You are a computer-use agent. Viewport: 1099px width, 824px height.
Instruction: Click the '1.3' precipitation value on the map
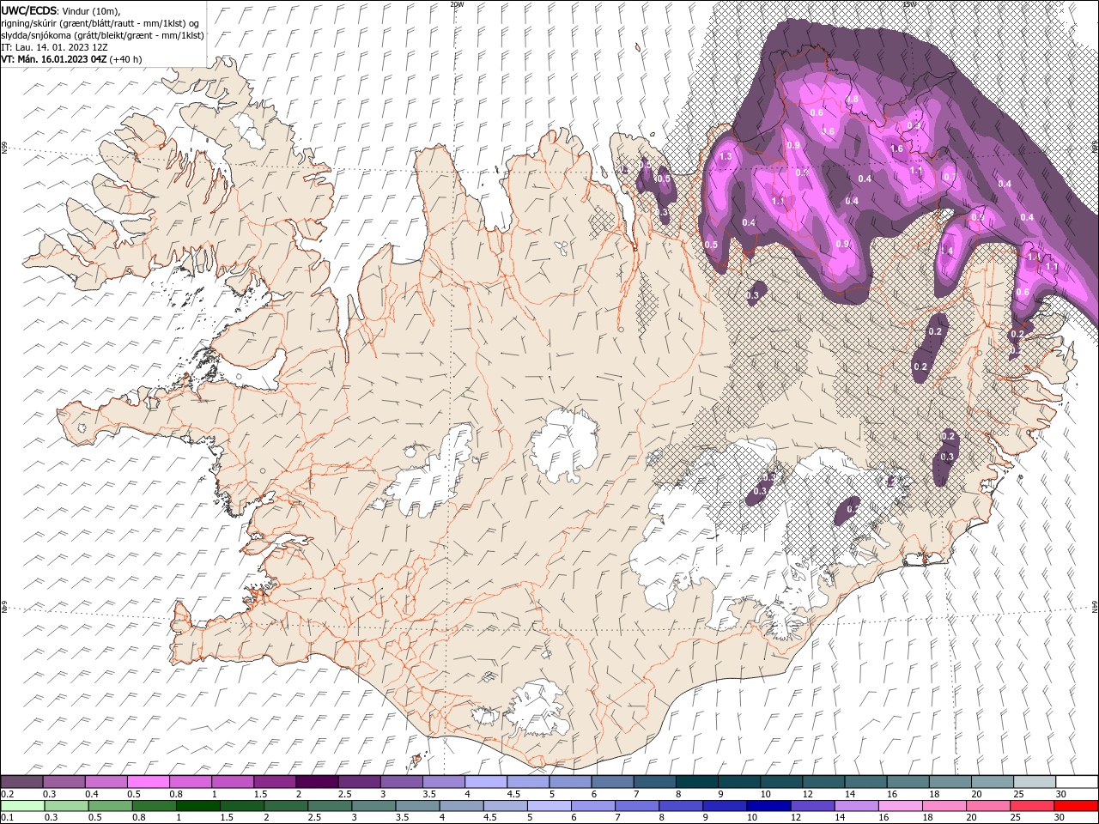click(x=726, y=156)
